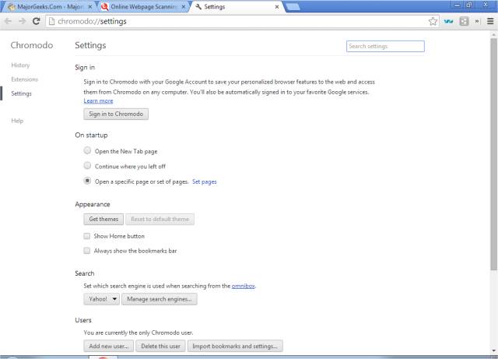Click Sign in to Chromodo button
The height and width of the screenshot is (359, 498).
pos(116,114)
